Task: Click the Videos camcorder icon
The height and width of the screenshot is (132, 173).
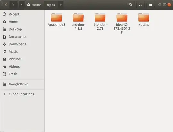Action: point(4,67)
